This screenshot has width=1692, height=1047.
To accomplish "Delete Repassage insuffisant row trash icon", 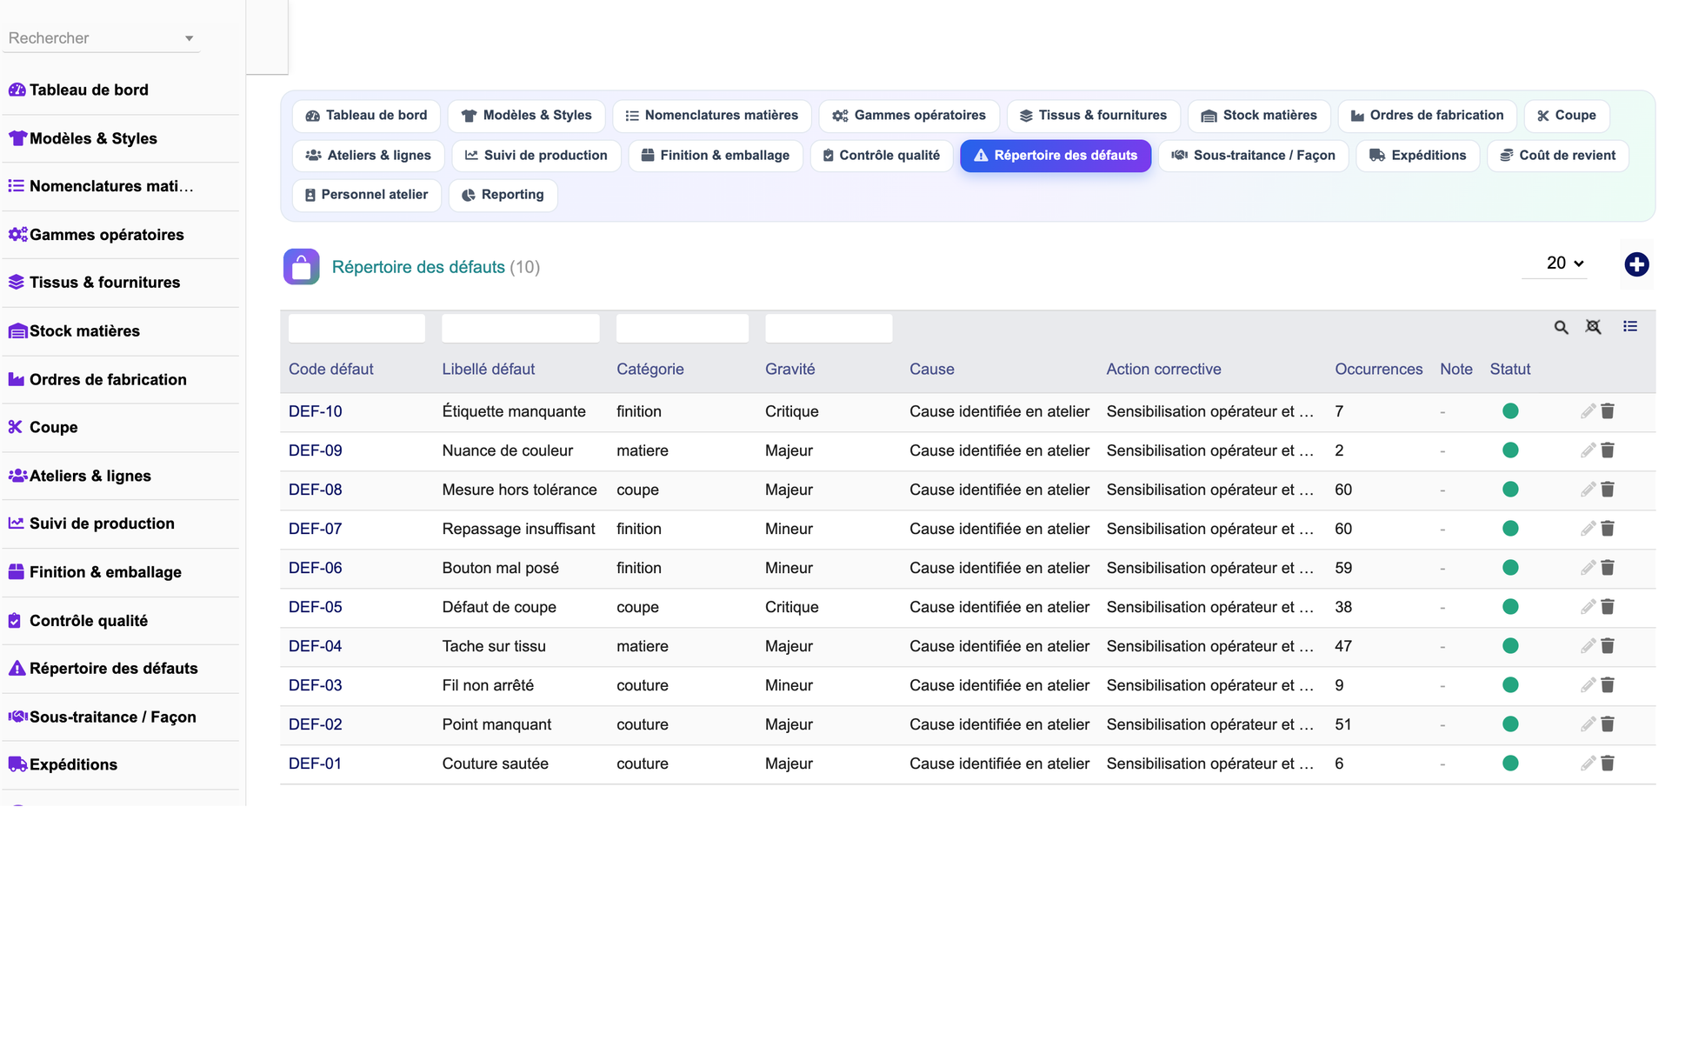I will tap(1608, 529).
